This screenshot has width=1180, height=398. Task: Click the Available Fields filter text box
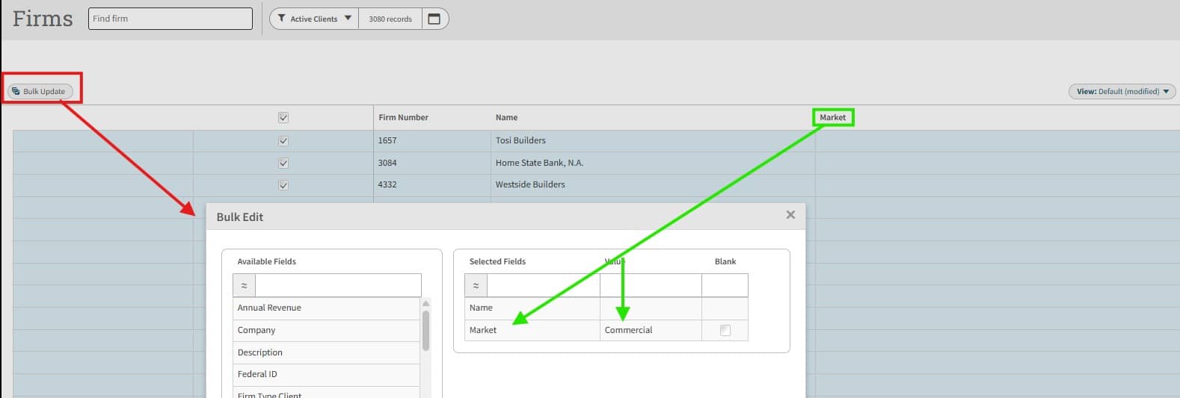pyautogui.click(x=338, y=286)
